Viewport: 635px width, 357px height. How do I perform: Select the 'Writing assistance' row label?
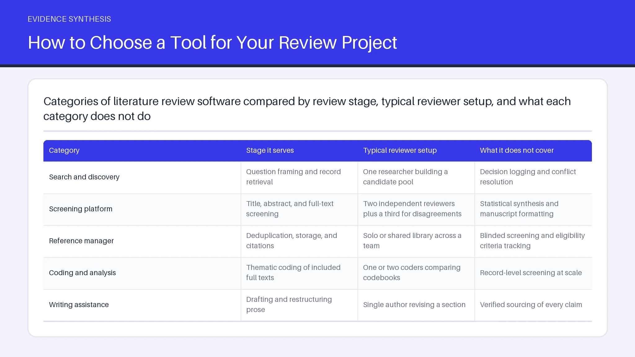click(x=79, y=305)
